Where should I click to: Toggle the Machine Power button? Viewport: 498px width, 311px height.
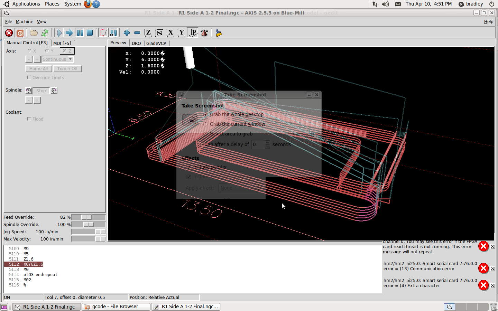point(20,33)
